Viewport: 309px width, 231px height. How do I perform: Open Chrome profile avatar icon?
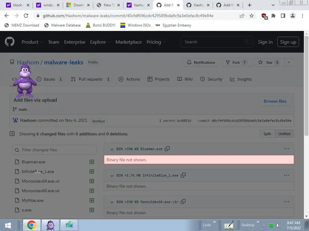click(x=293, y=16)
